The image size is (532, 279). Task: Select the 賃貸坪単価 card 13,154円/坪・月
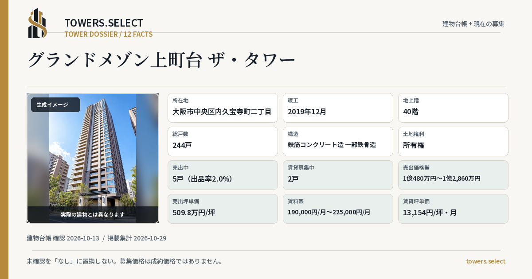453,209
